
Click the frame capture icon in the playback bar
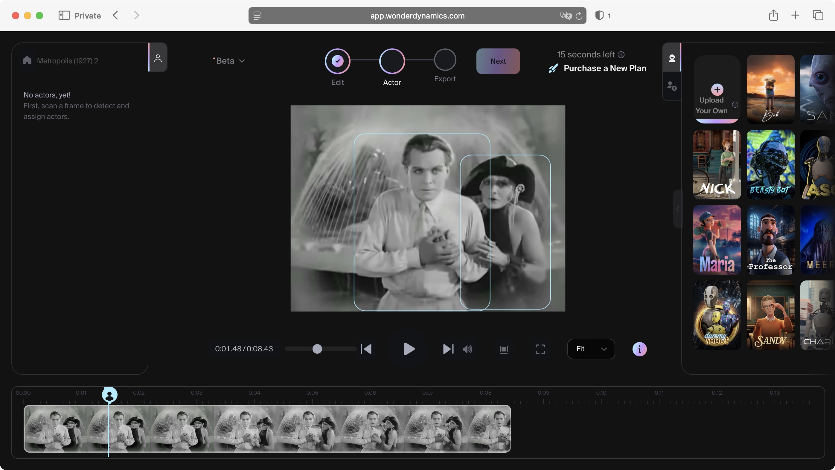pos(503,349)
